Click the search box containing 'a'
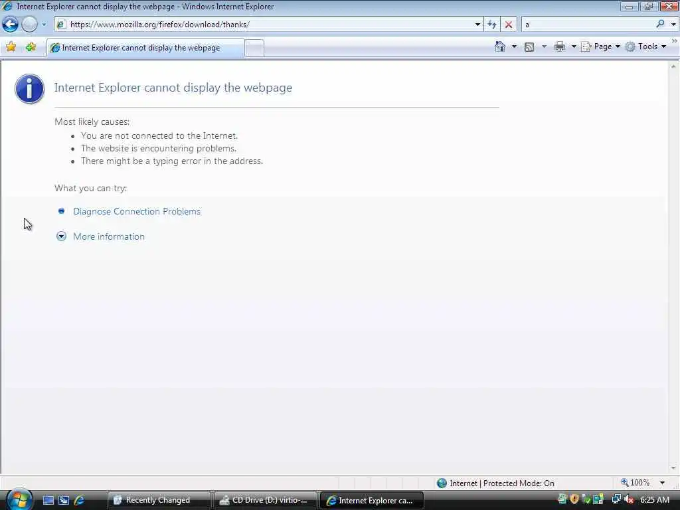 point(588,25)
